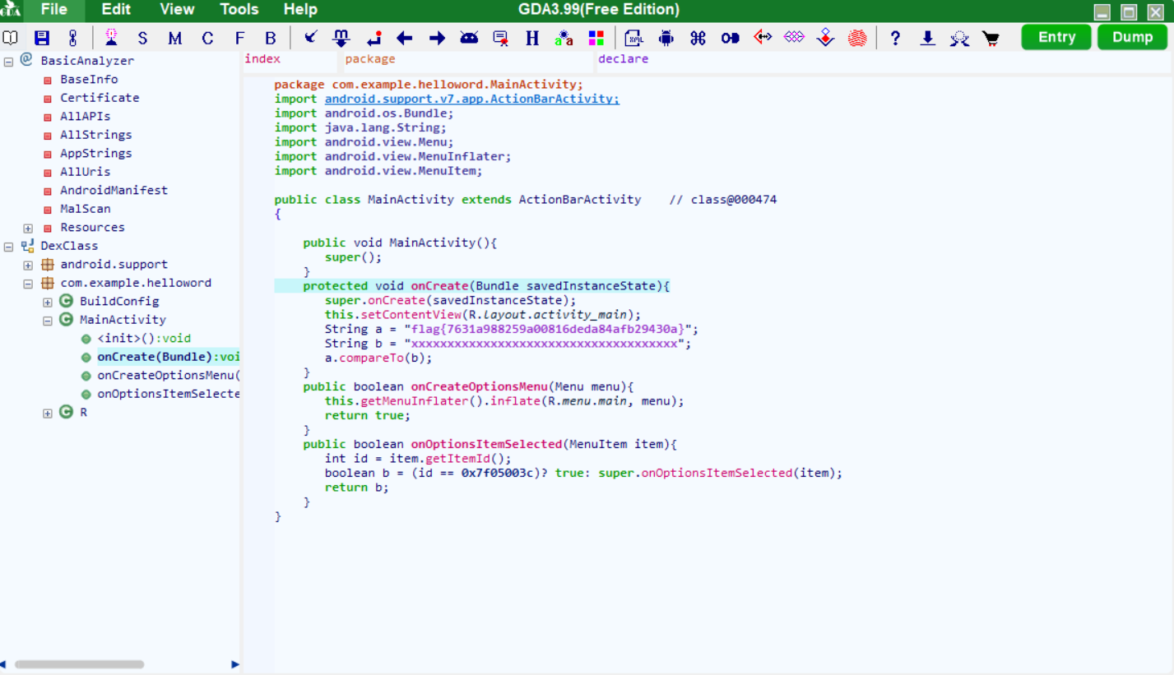This screenshot has height=675, width=1174.
Task: Collapse the MainActivity class node
Action: click(x=48, y=321)
